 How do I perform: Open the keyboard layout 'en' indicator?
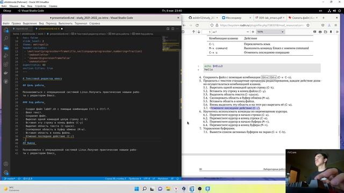tap(320, 11)
